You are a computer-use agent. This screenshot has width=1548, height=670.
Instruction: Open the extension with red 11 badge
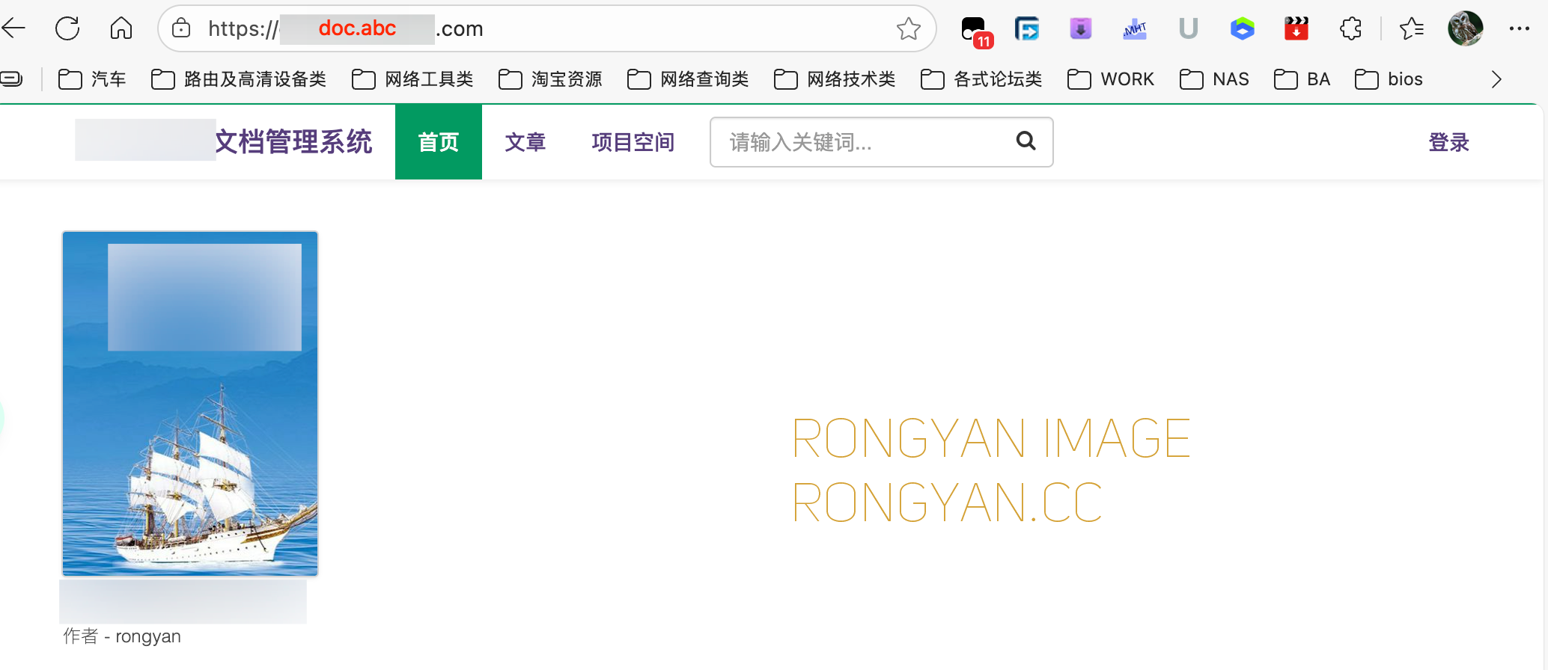point(975,31)
